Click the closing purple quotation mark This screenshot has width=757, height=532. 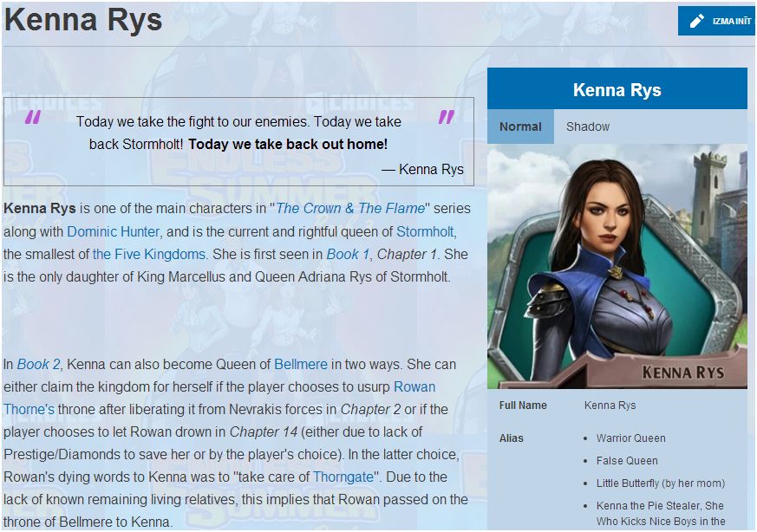point(447,117)
